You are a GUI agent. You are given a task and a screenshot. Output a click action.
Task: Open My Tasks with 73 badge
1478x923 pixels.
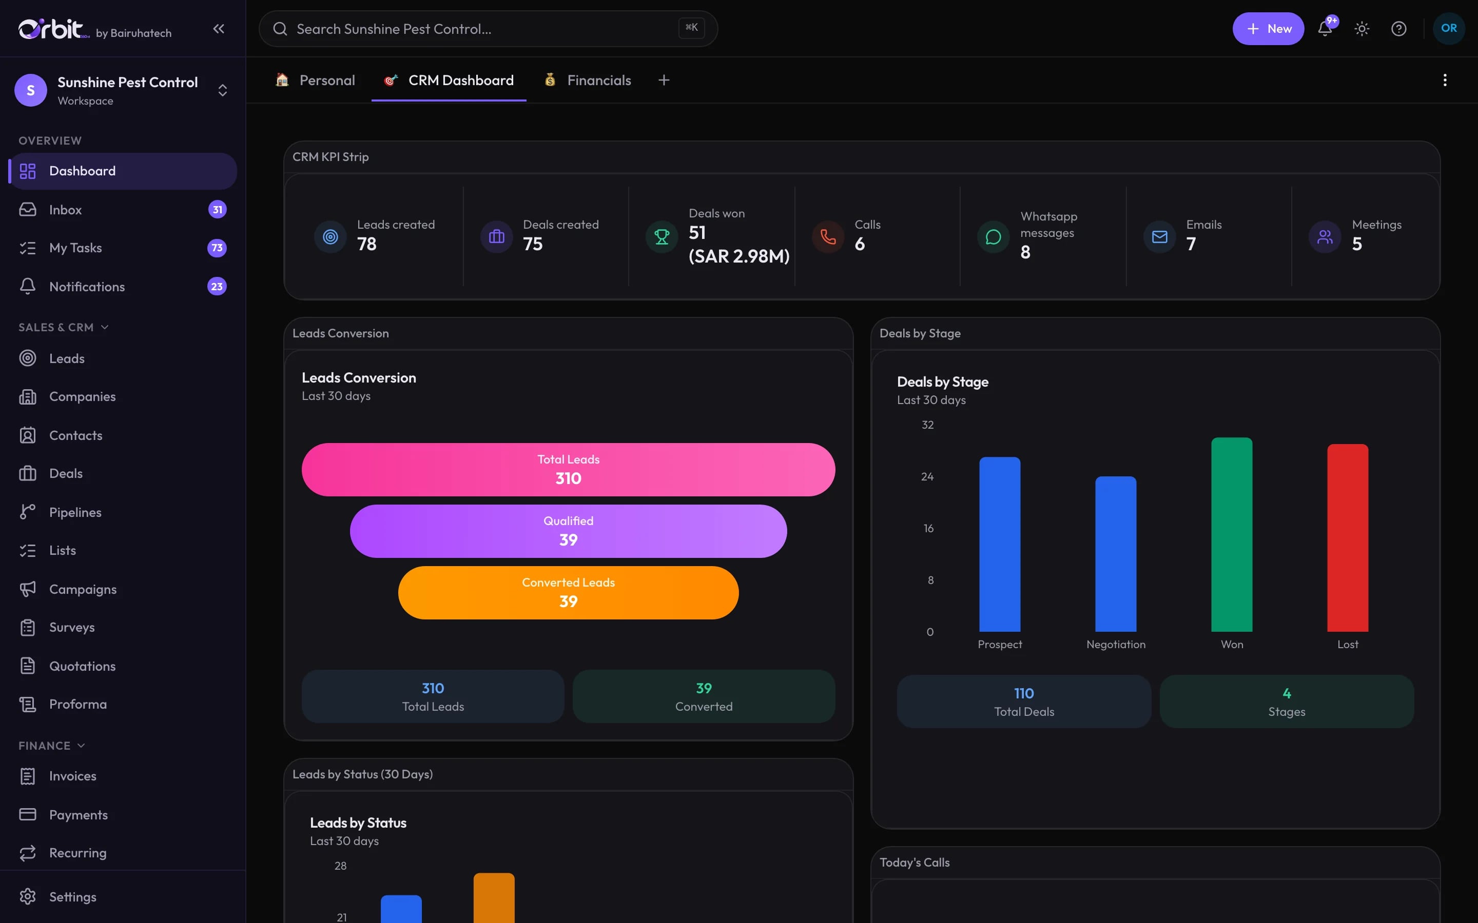[122, 248]
